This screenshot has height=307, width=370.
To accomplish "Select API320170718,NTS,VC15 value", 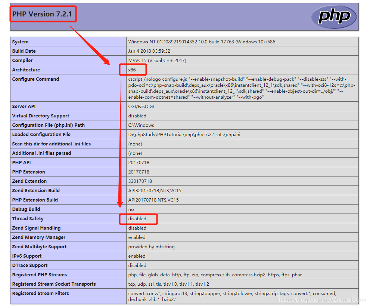I will (155, 191).
